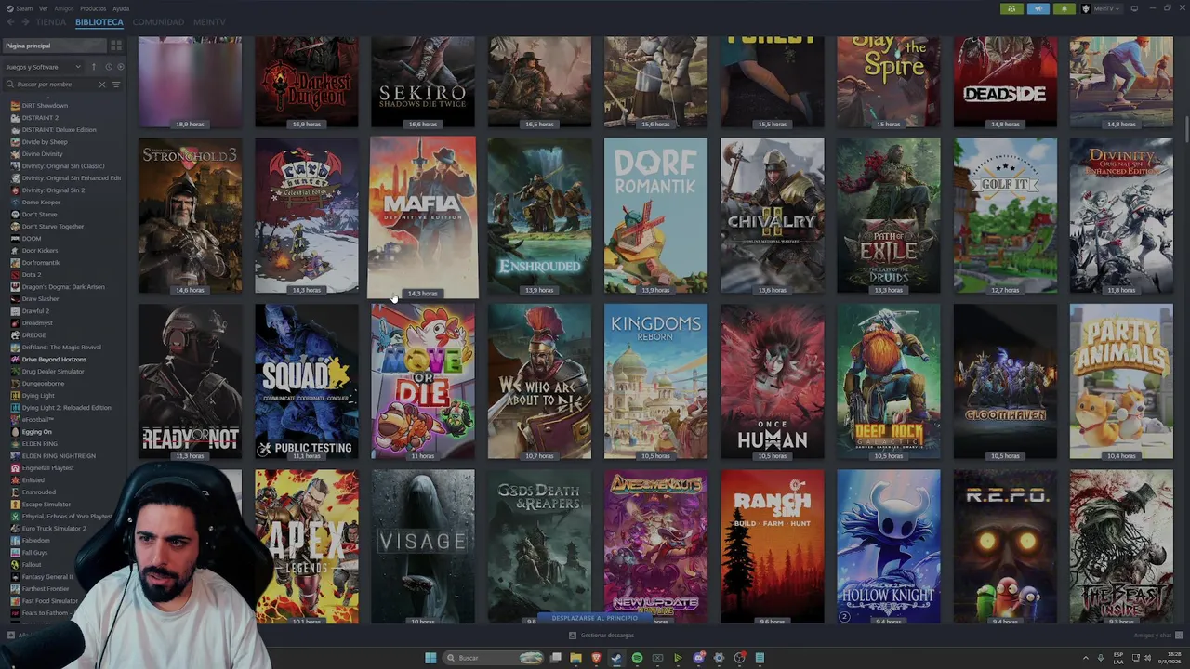Select DOOM in the game list
The width and height of the screenshot is (1190, 669).
click(x=32, y=239)
